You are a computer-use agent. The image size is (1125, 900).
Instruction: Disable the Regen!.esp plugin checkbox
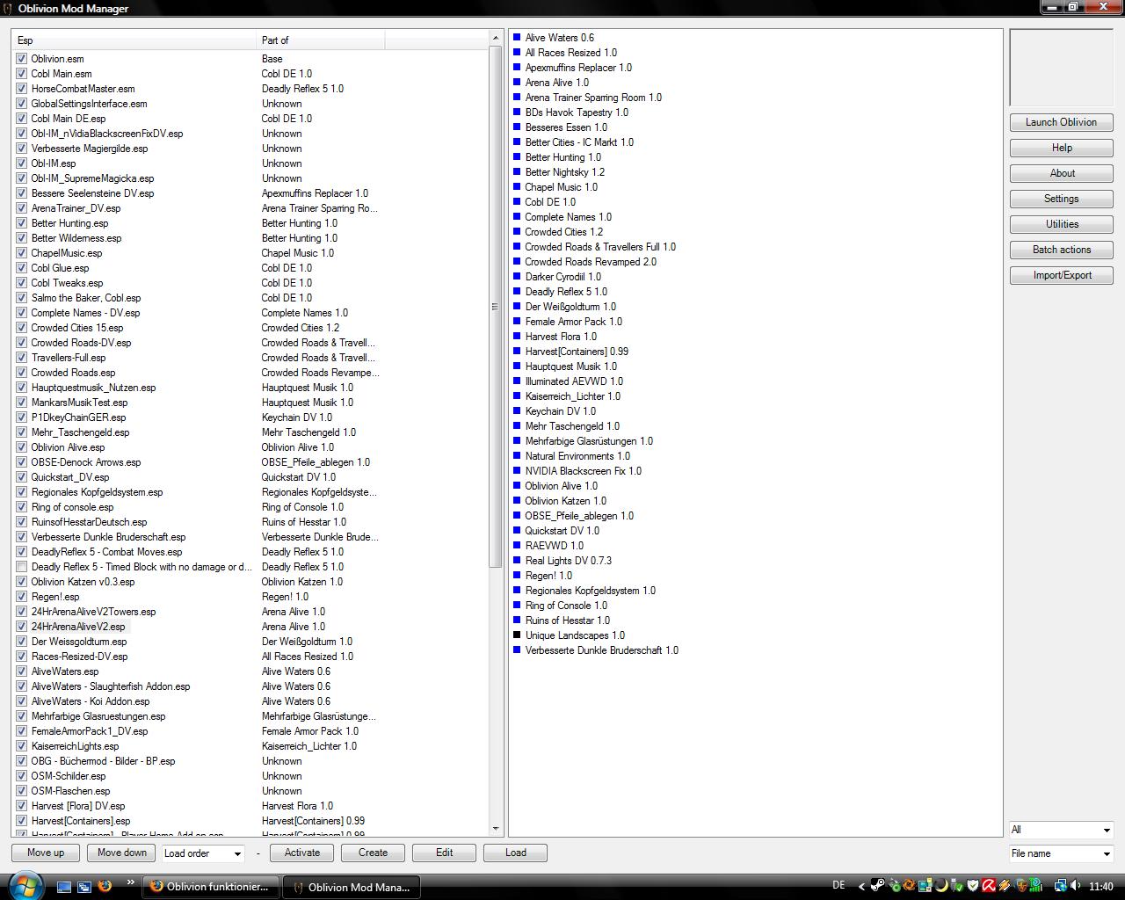(21, 597)
